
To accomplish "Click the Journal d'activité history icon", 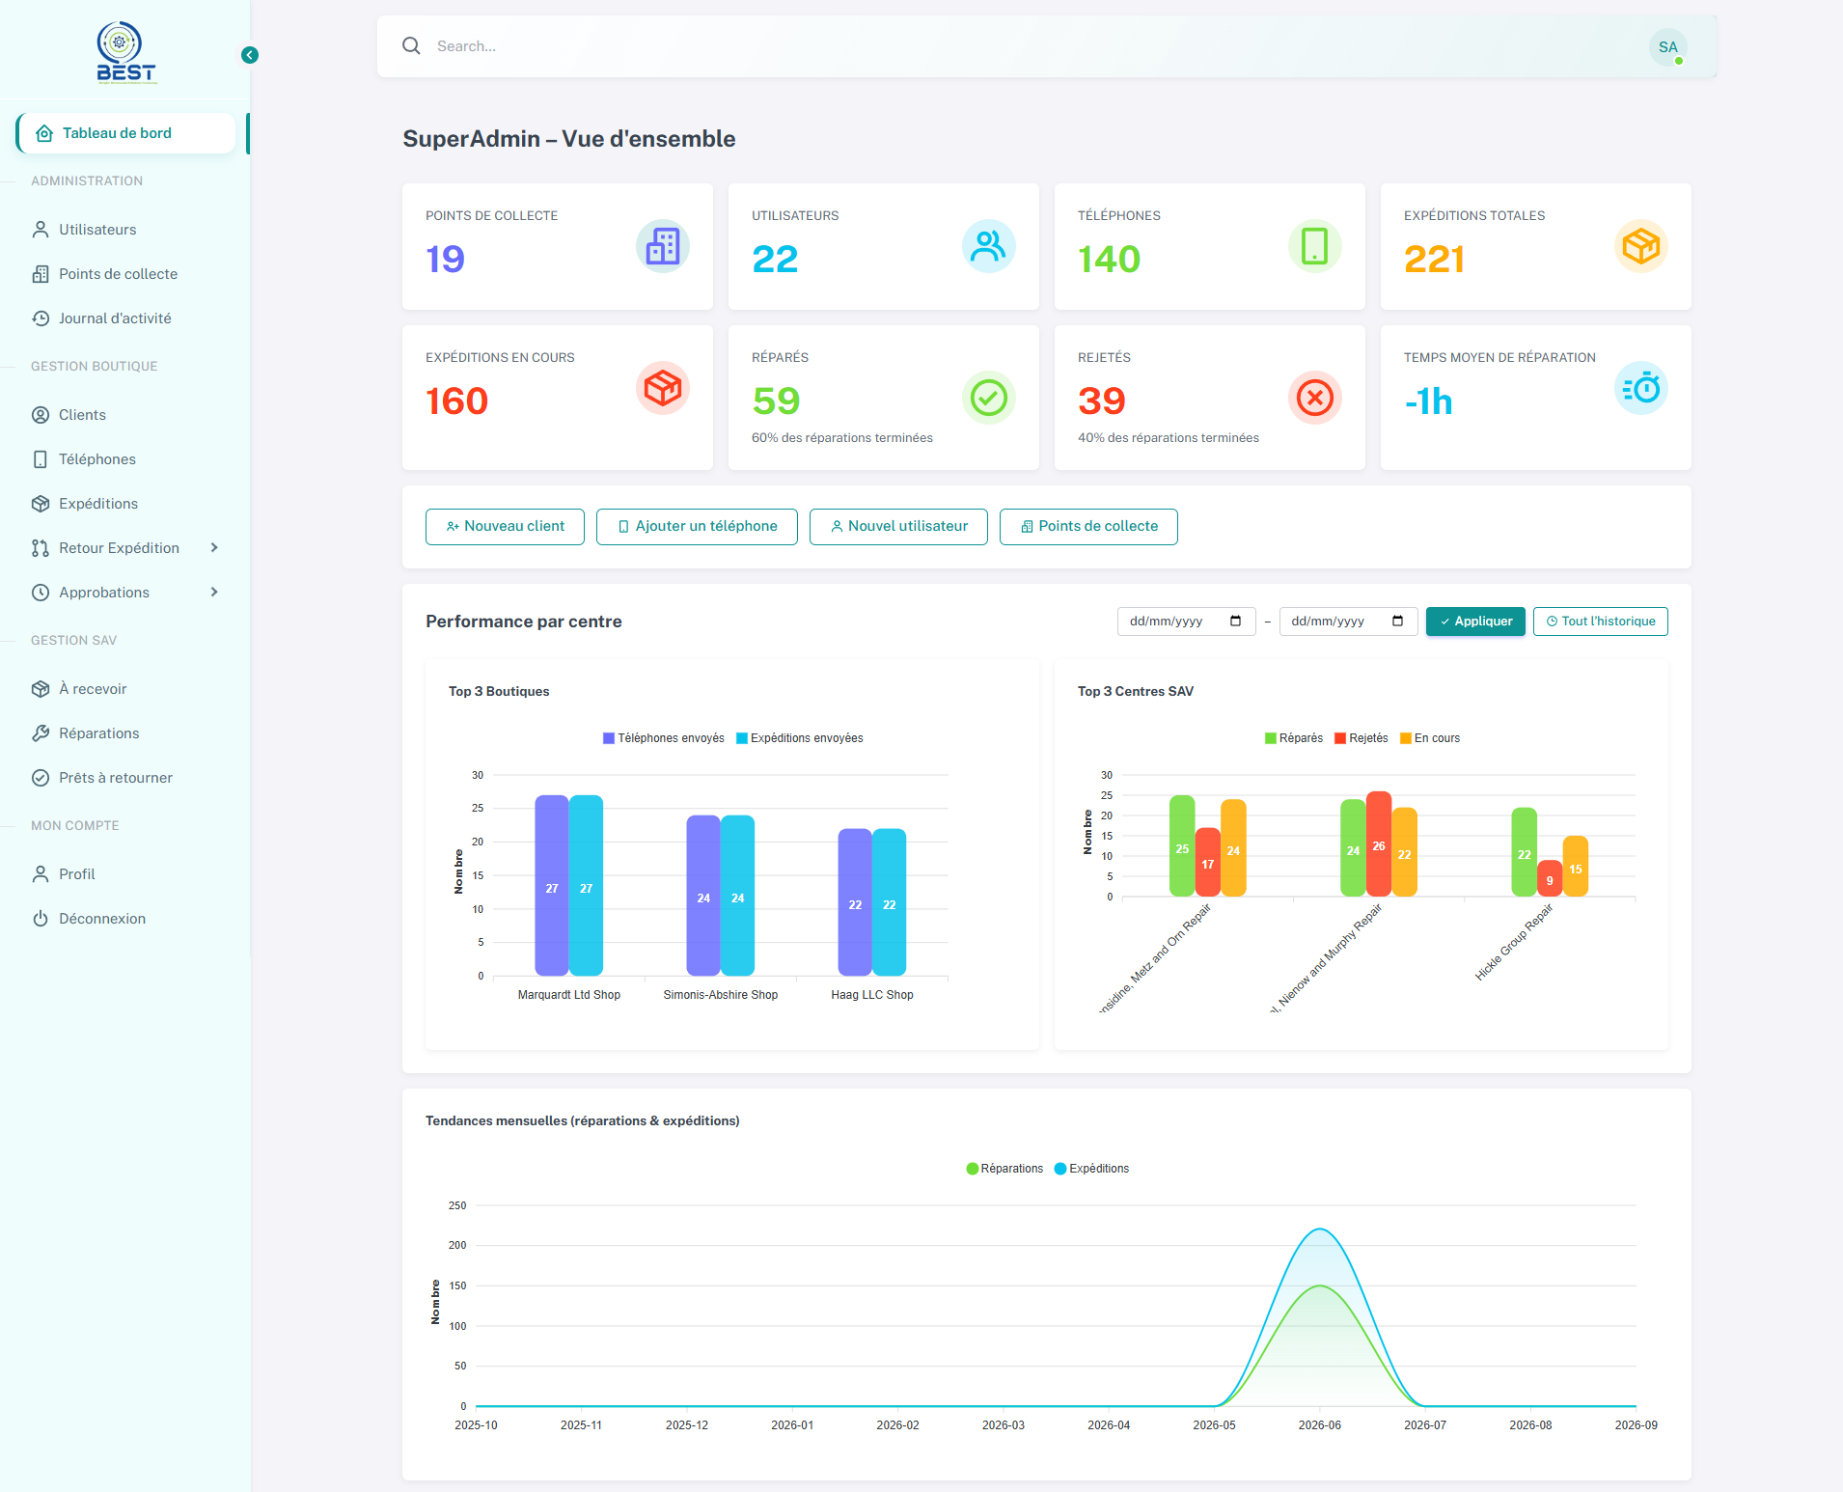I will 41,318.
